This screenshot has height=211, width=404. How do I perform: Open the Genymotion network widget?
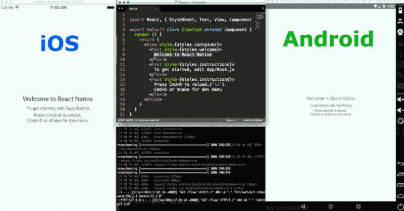[x=400, y=75]
